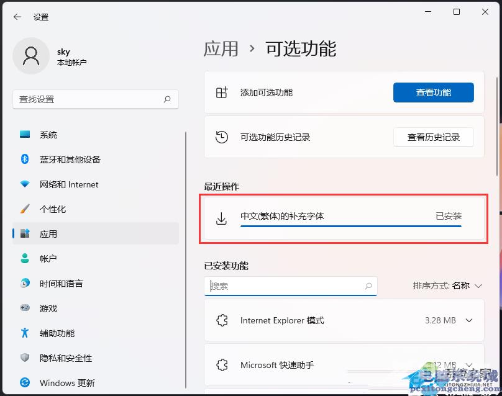The width and height of the screenshot is (502, 396).
Task: Click the search magnifier in 查找设置
Action: tap(167, 99)
